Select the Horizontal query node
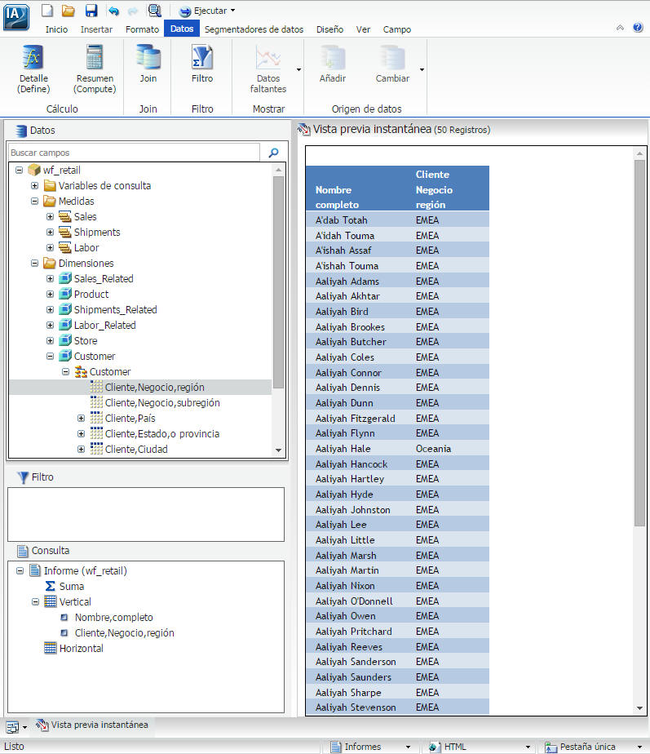The image size is (650, 754). 82,648
